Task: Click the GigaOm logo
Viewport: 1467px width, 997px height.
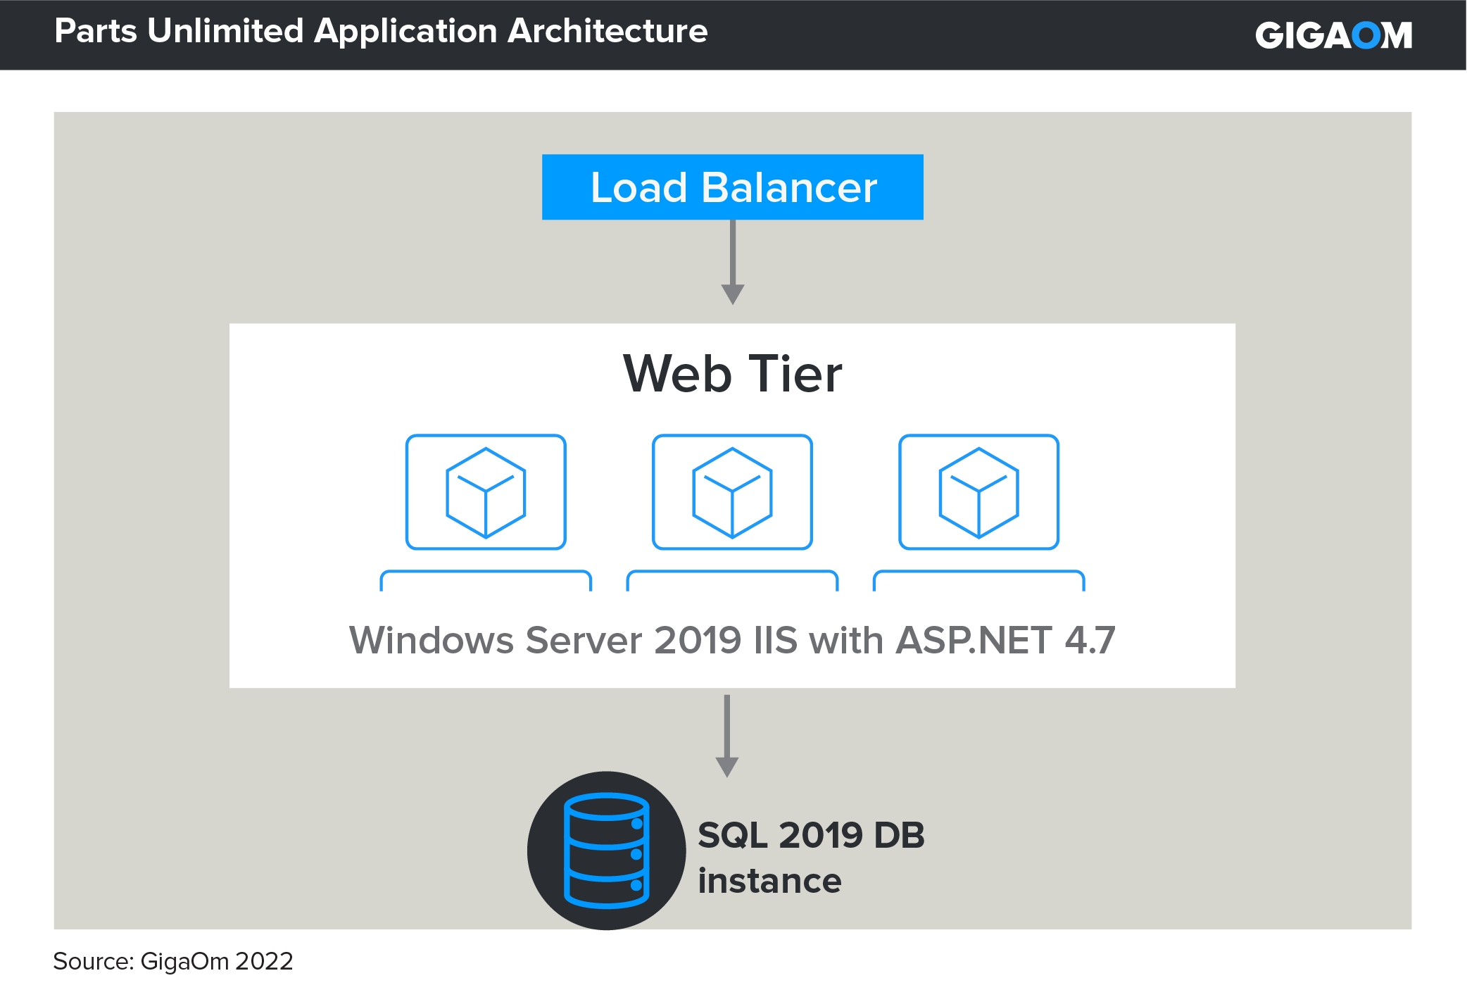Action: tap(1333, 35)
